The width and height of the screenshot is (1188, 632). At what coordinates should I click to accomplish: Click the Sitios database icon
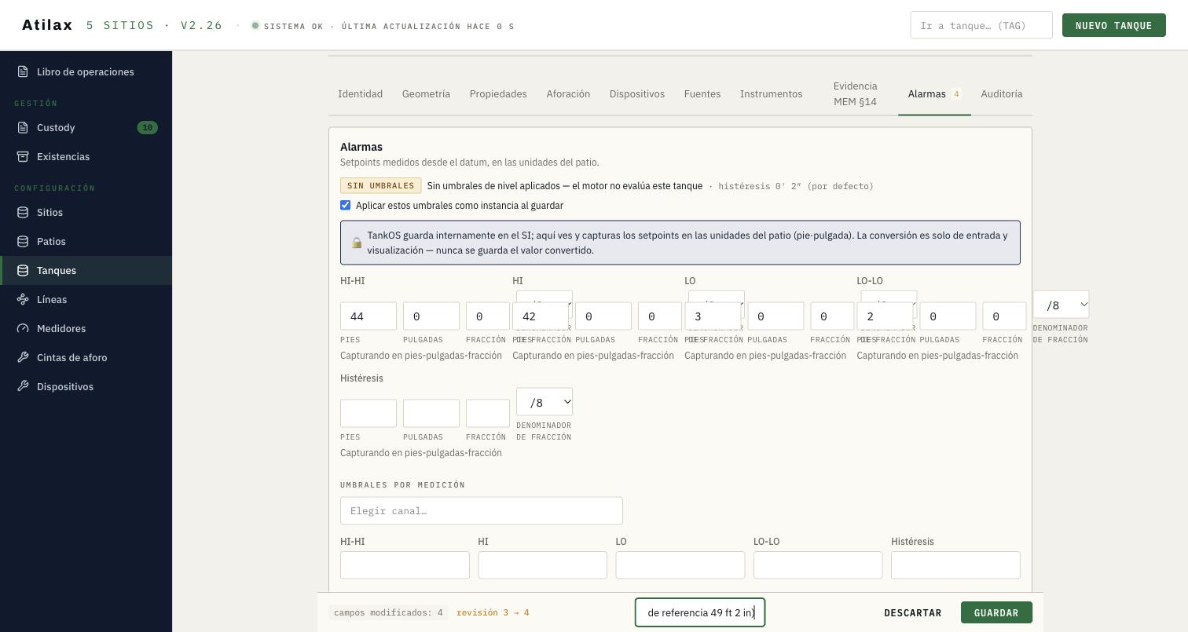23,212
